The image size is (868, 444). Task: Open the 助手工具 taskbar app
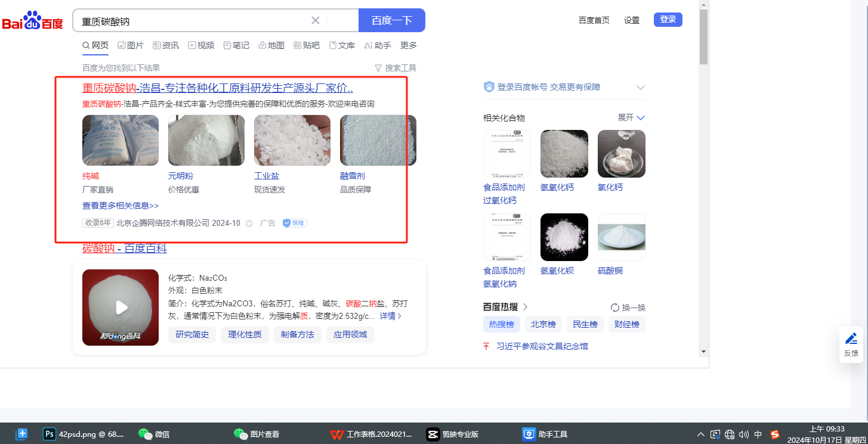point(545,434)
